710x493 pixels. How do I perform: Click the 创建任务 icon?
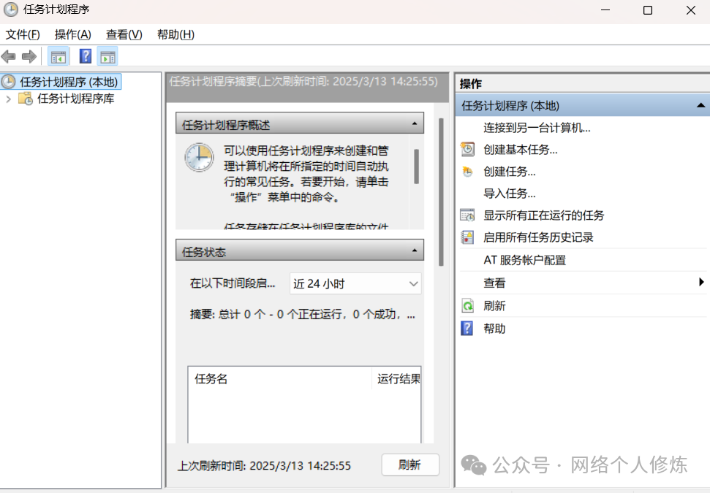(x=467, y=172)
